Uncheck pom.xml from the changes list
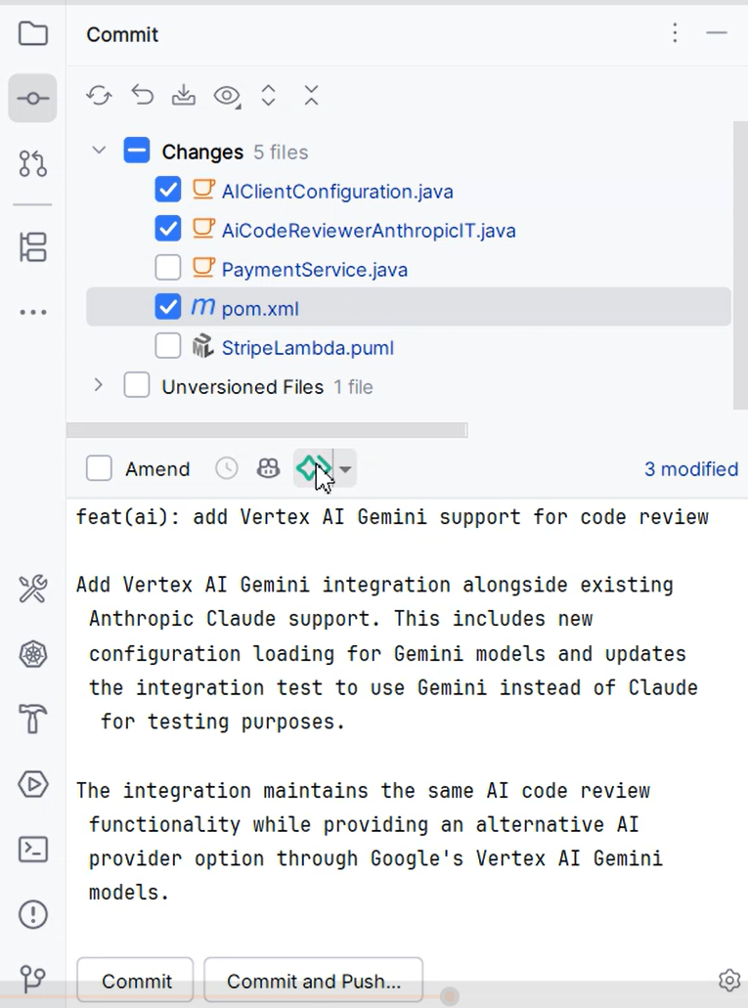Viewport: 748px width, 1008px height. [x=167, y=307]
